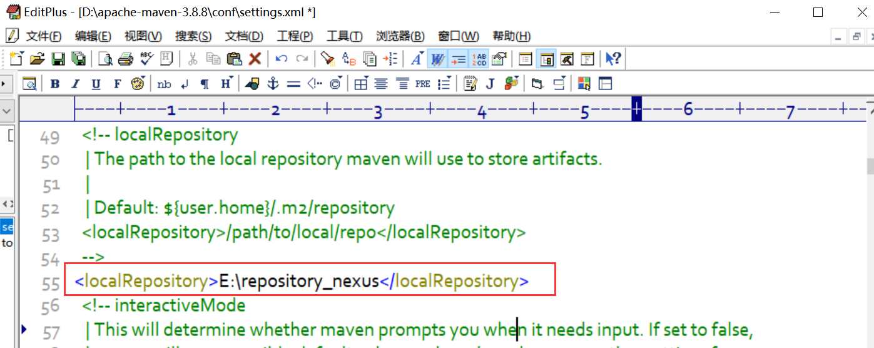Open the 浏览器(B) menu
The image size is (874, 348).
400,36
